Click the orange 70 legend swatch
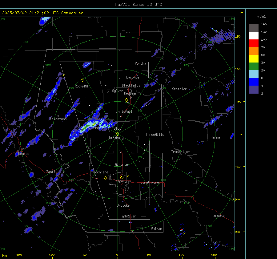This screenshot has height=259, width=277. (254, 51)
